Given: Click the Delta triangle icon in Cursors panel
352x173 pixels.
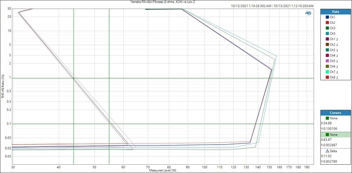Looking at the screenshot, I should pos(327,151).
